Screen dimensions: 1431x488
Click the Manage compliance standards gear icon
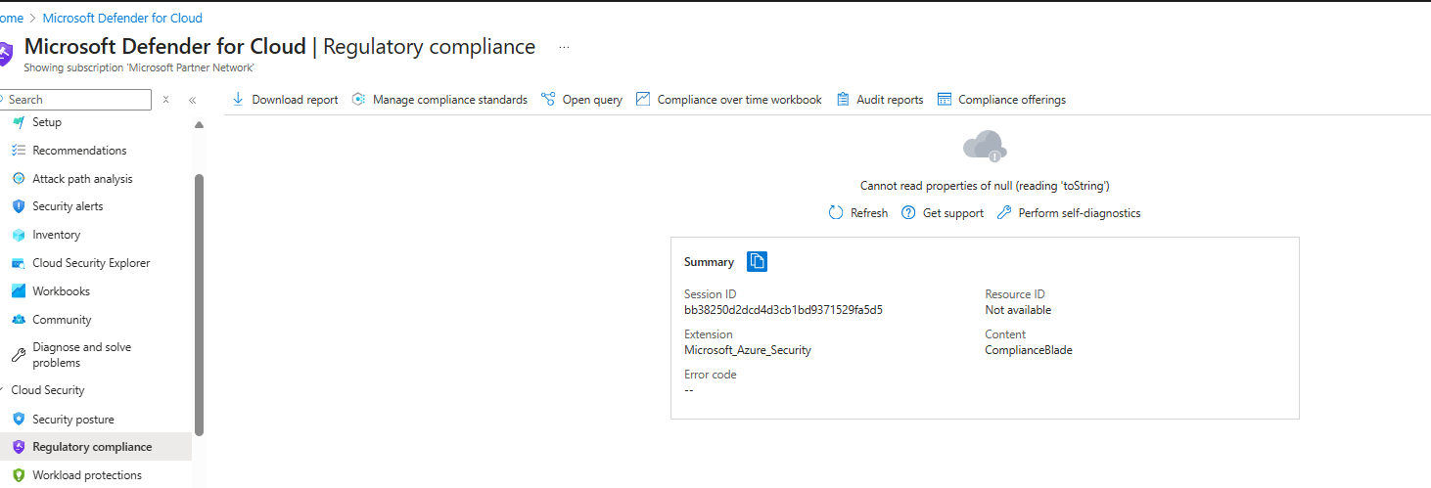(358, 99)
